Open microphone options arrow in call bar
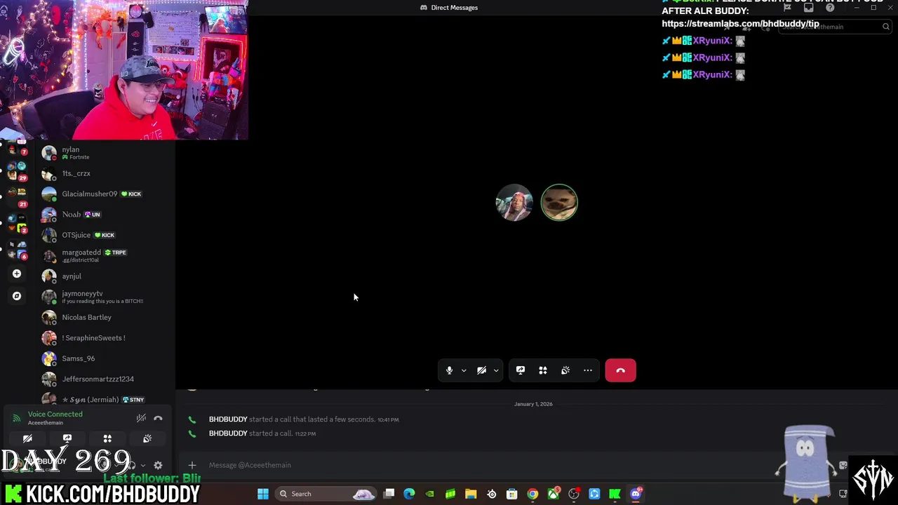Screen dimensions: 898x505 click(464, 370)
